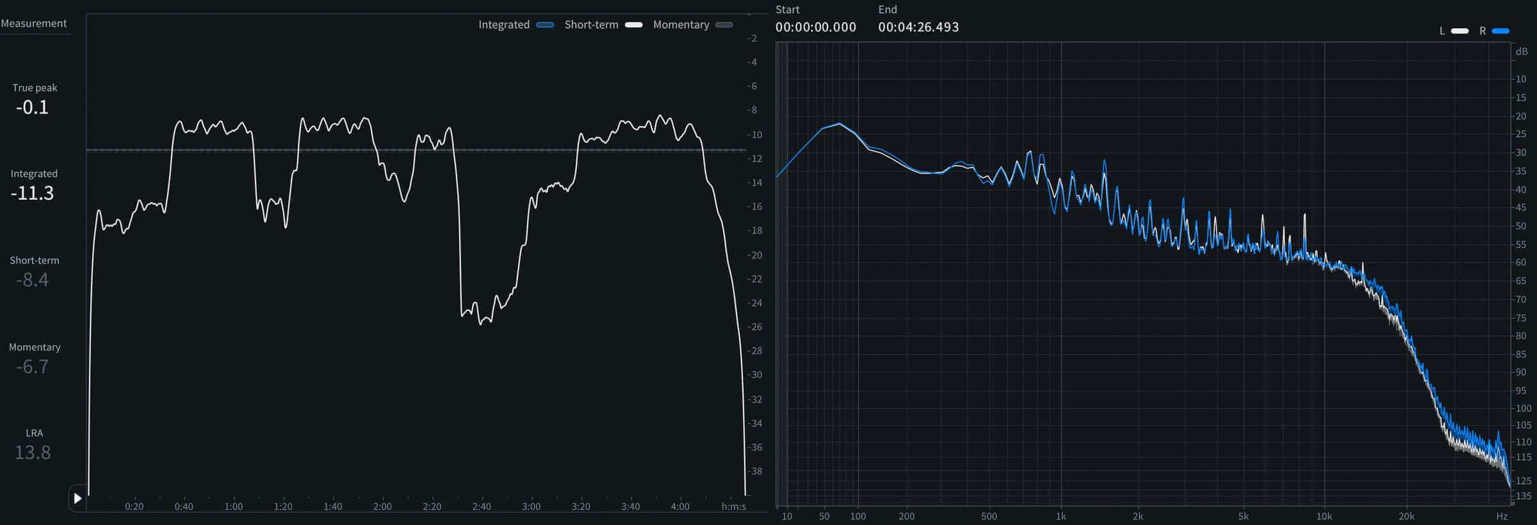
Task: Click the 1k frequency axis label
Action: point(1061,516)
